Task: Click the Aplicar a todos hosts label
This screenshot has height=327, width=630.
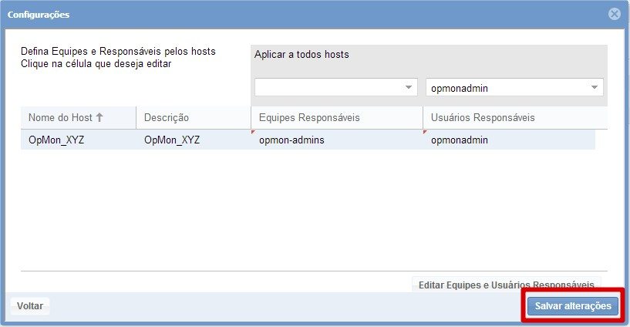Action: tap(302, 55)
